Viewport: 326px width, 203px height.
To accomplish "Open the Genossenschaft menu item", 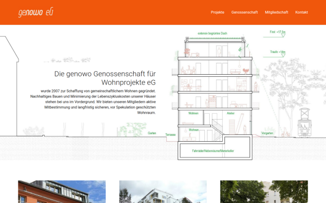I will click(244, 12).
